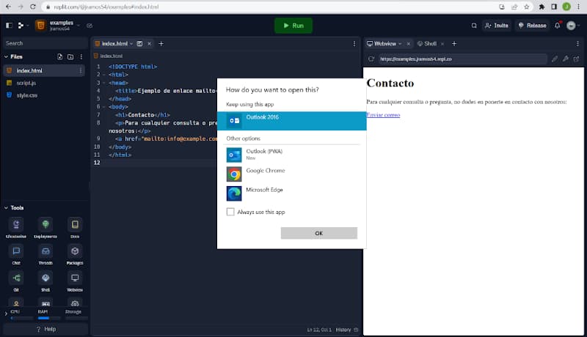Image resolution: width=587 pixels, height=337 pixels.
Task: Open the Deployments tool
Action: click(45, 228)
